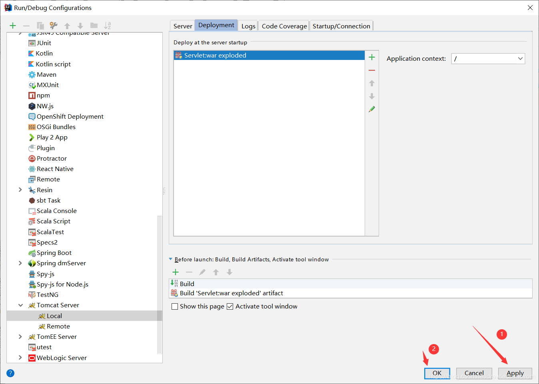The height and width of the screenshot is (384, 539).
Task: Select the Build before launch entry
Action: (351, 284)
